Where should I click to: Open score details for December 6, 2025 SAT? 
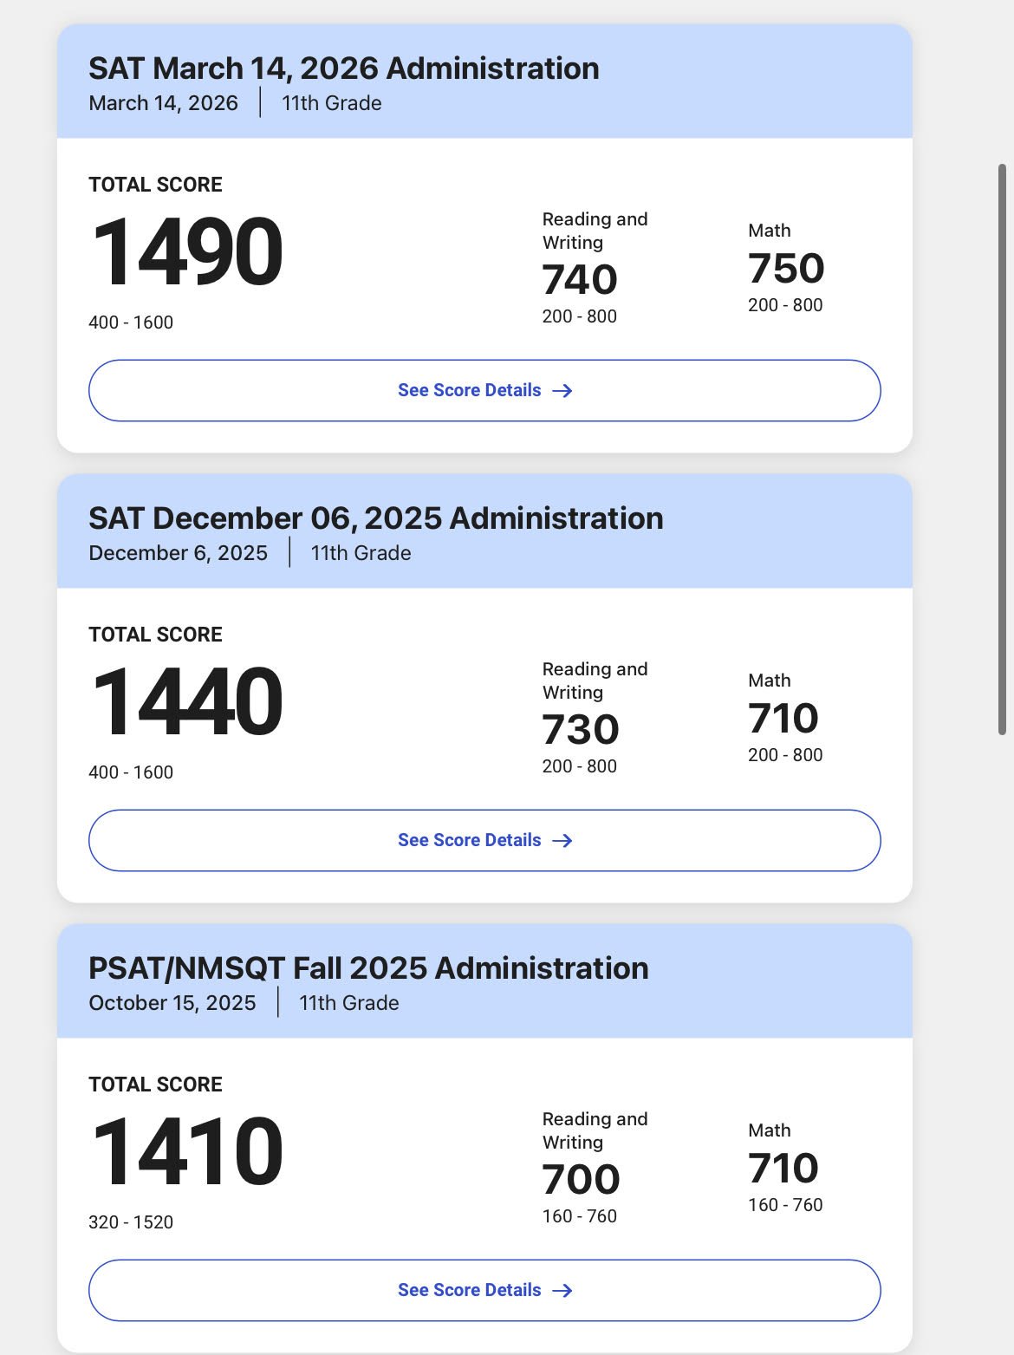point(484,840)
